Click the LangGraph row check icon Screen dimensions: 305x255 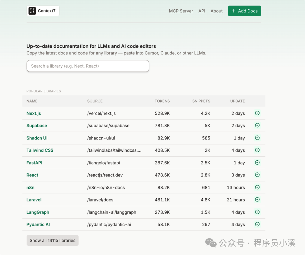click(257, 212)
